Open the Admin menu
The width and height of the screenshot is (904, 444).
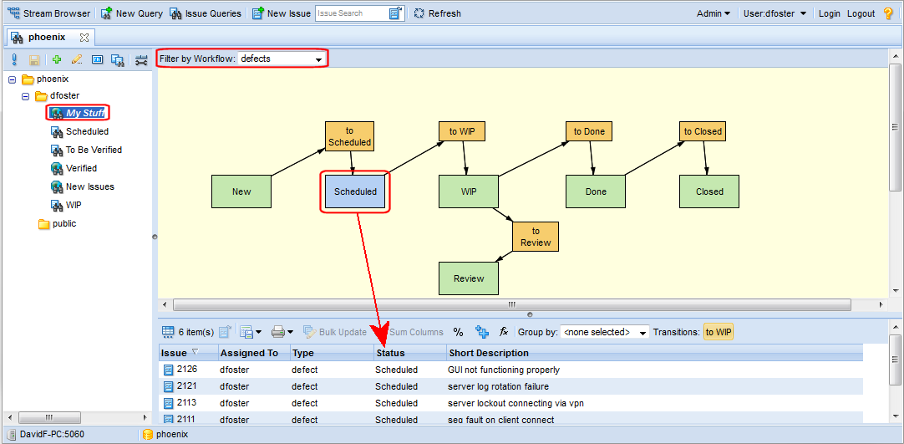click(x=714, y=13)
